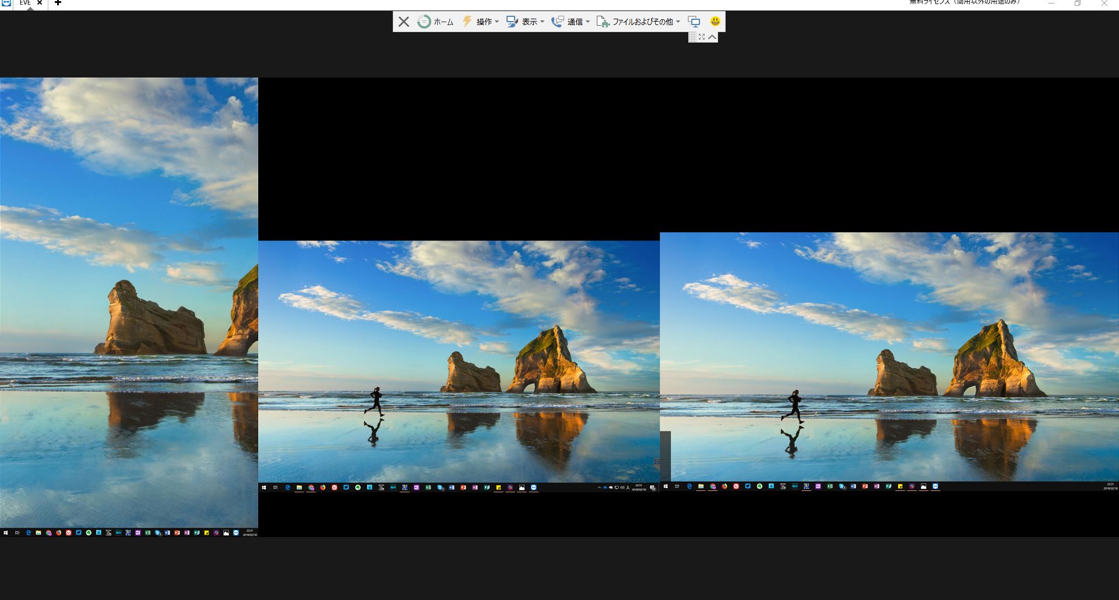Click the monitor selection icon in the TeamViewer toolbar
This screenshot has width=1119, height=600.
694,22
